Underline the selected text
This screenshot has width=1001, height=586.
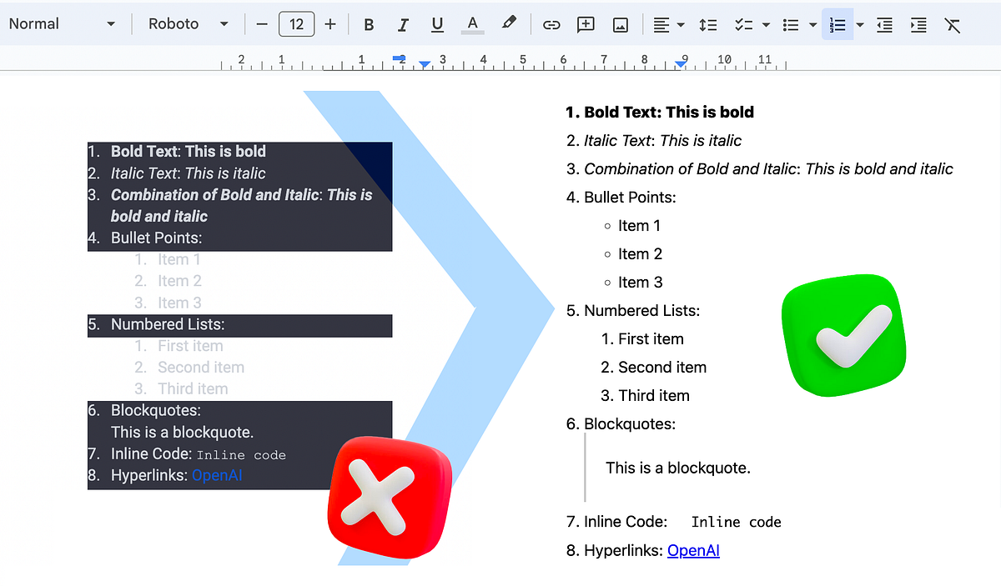[x=437, y=24]
